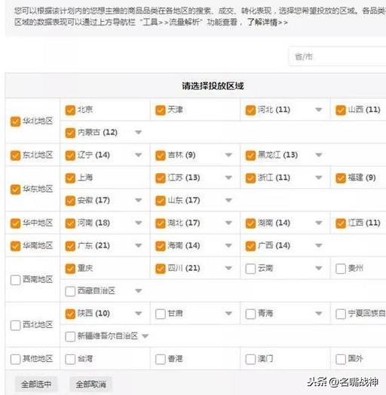Check the 国外 checkbox
386x395 pixels.
pos(341,359)
